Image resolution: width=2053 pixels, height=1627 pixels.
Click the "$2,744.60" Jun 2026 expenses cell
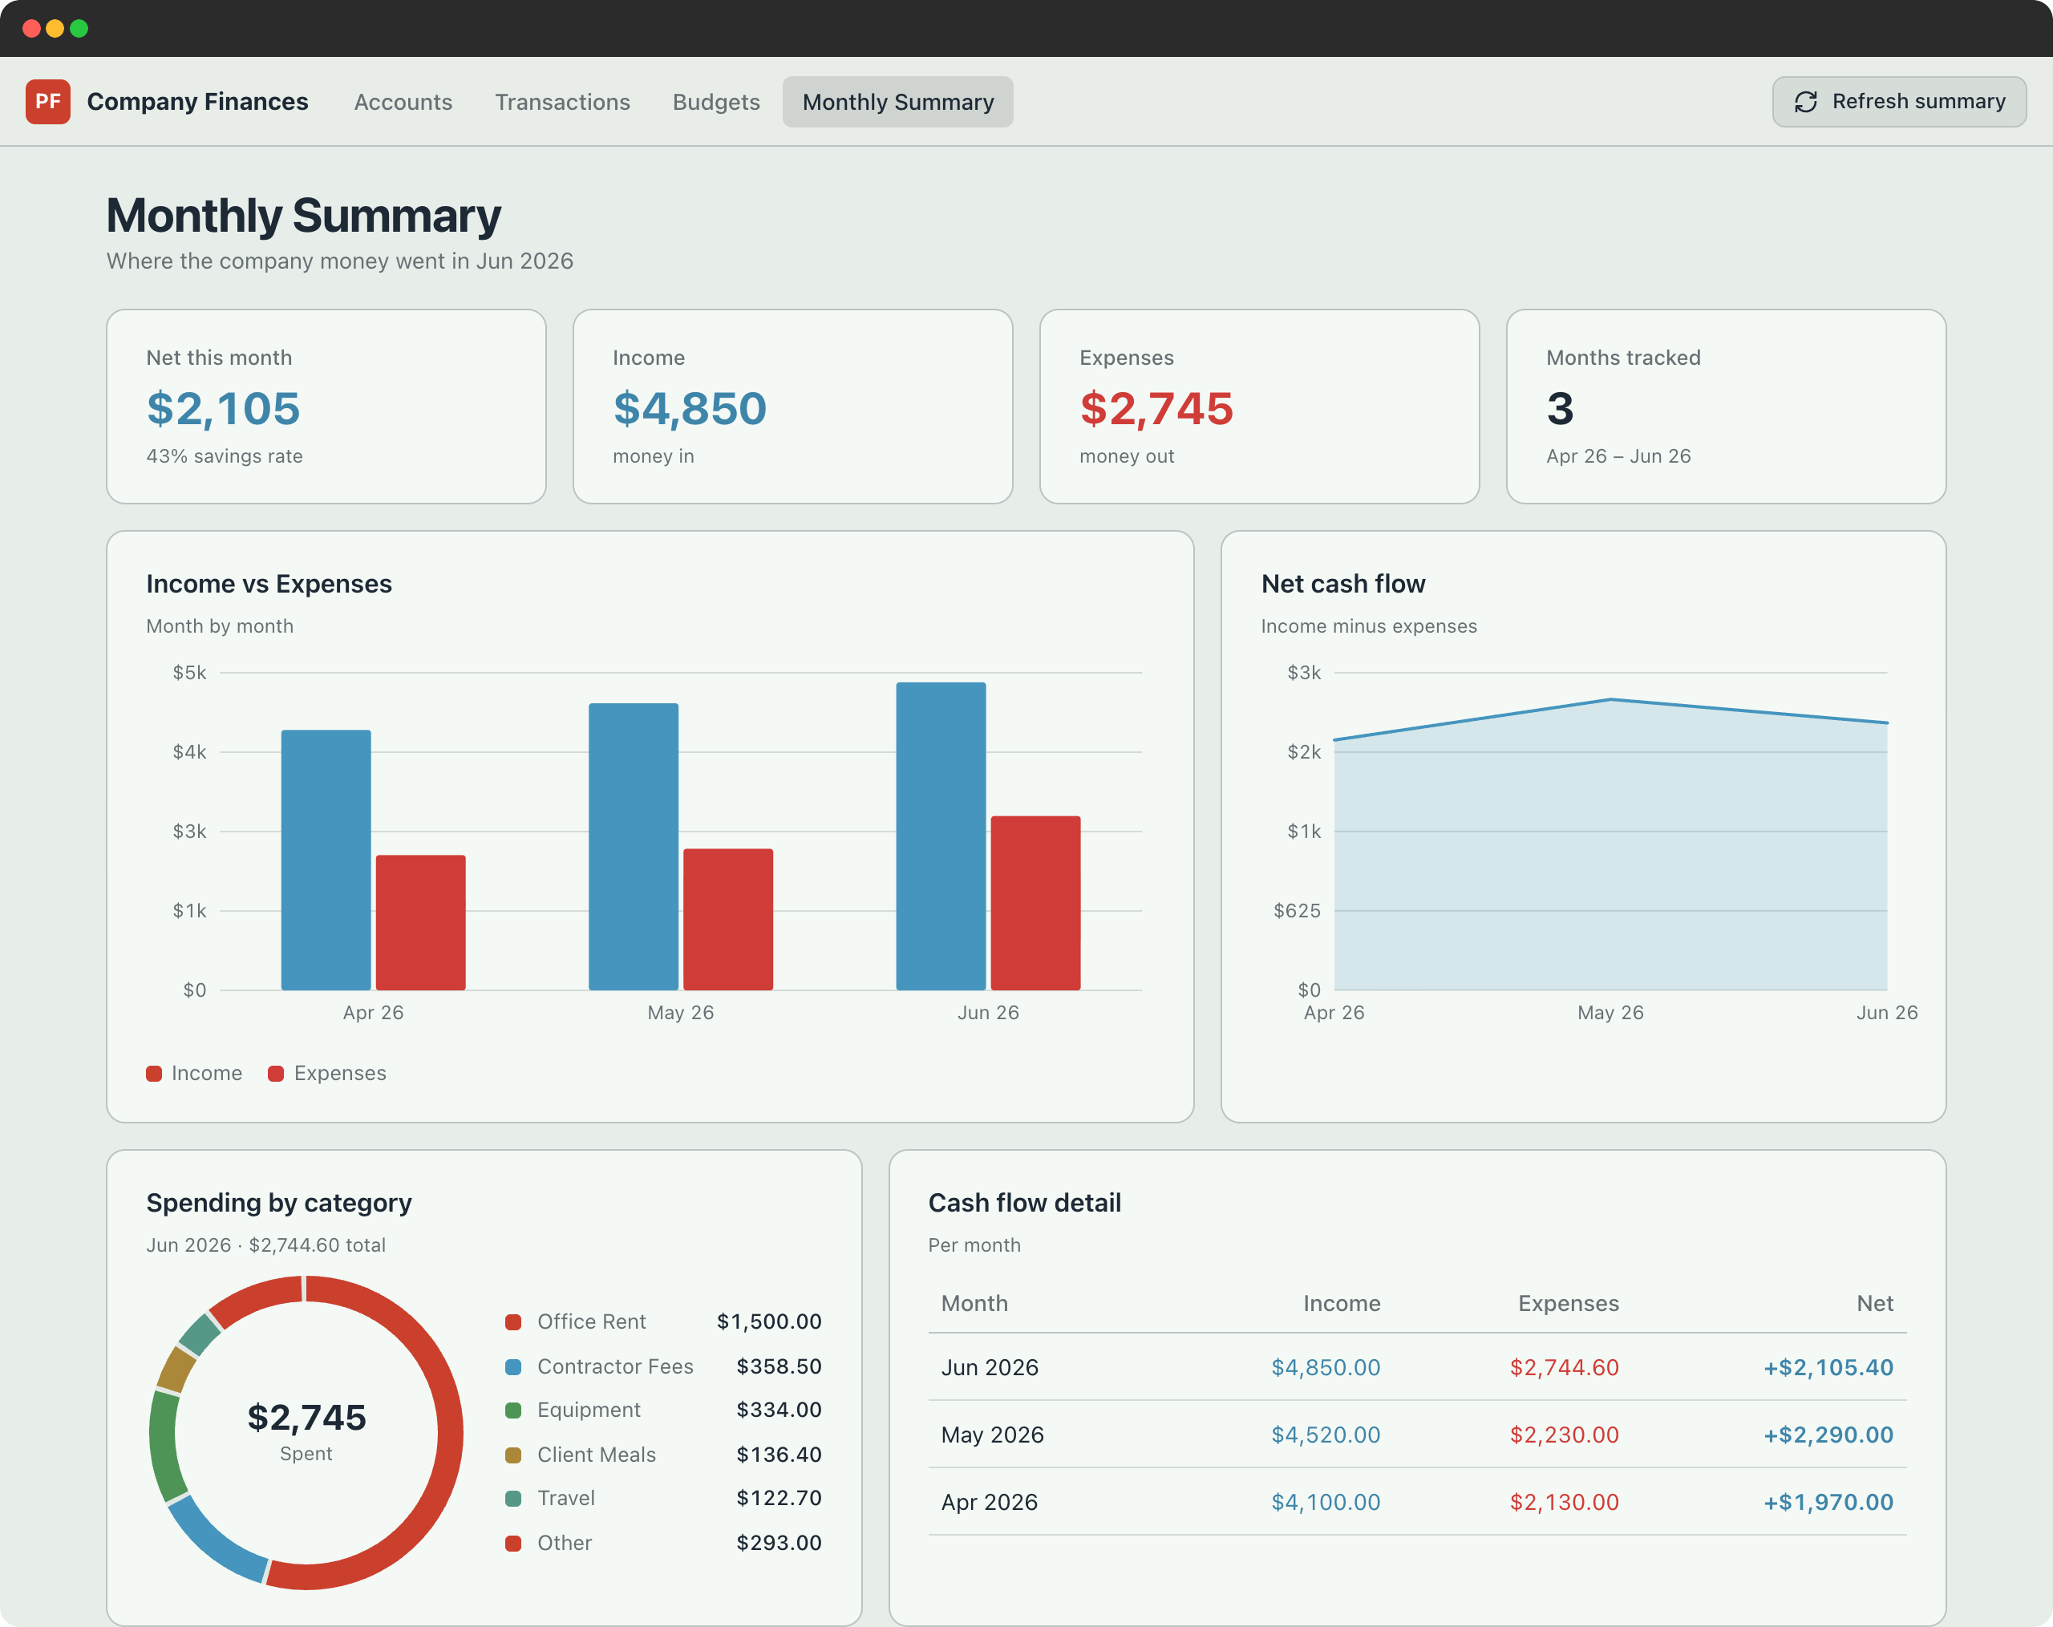(1564, 1368)
